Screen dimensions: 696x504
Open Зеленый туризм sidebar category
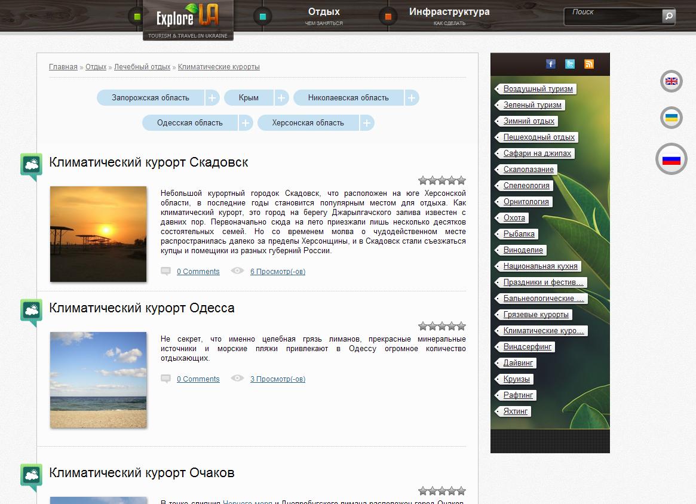(x=532, y=105)
